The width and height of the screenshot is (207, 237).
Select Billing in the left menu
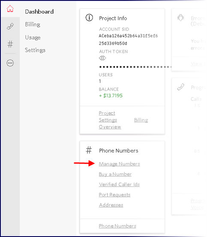33,24
